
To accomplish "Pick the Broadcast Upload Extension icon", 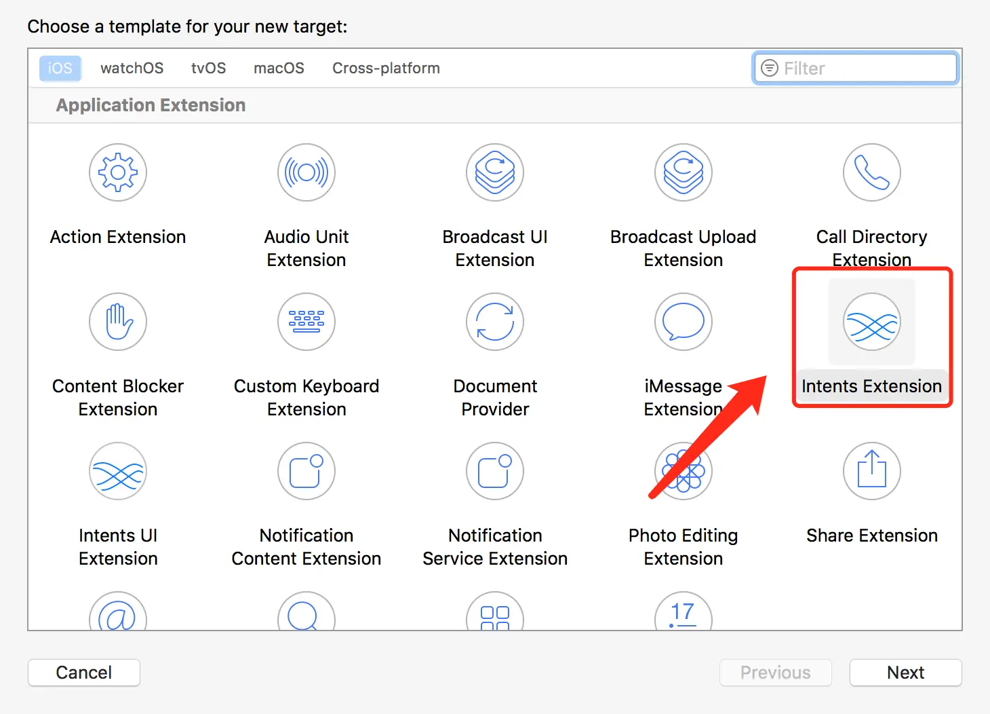I will click(684, 172).
